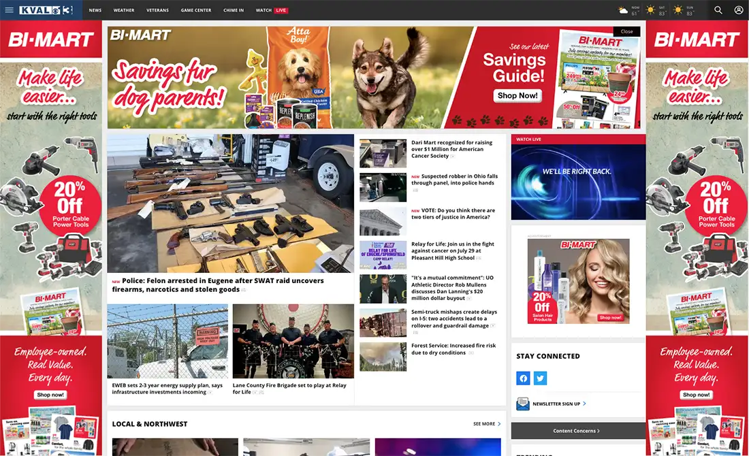Open semi-truck mishaps on I-5 story
749x456 pixels.
click(x=454, y=319)
